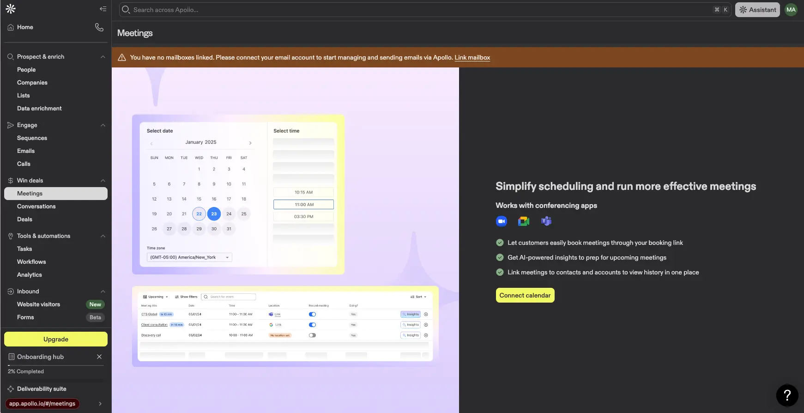Focus the Search across Apollo field
Screen dimensions: 804x413
[425, 10]
